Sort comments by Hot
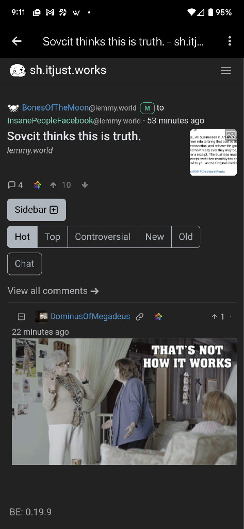This screenshot has height=529, width=244. pos(22,237)
